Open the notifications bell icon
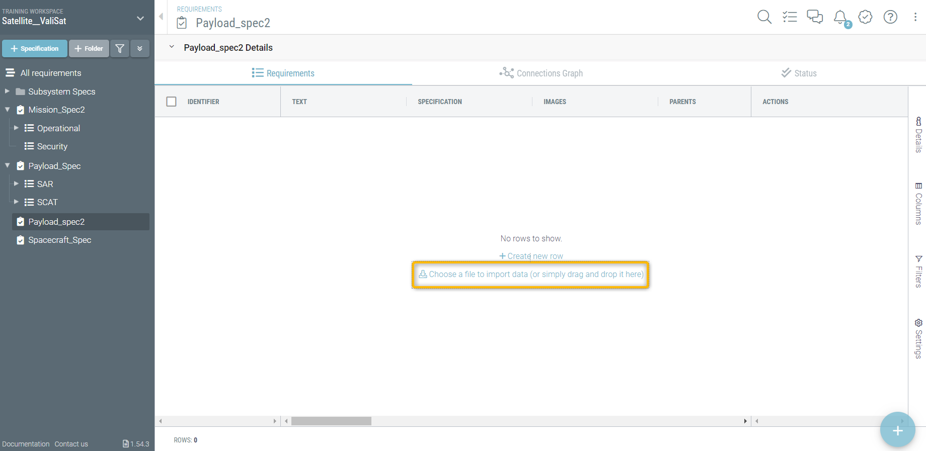The height and width of the screenshot is (451, 926). coord(841,18)
